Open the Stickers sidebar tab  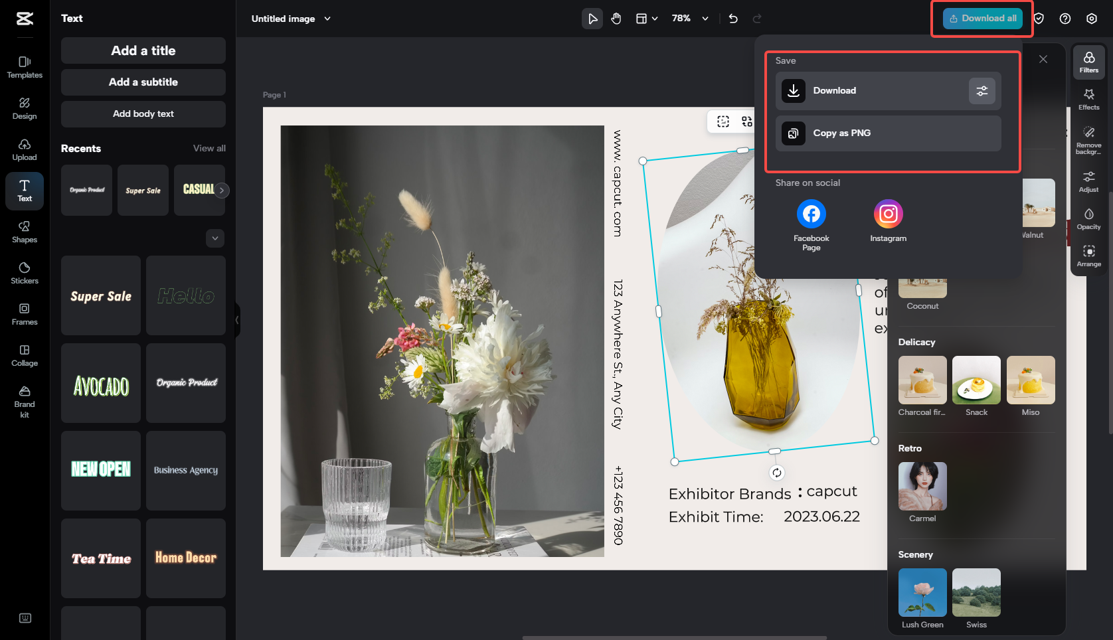pos(25,272)
